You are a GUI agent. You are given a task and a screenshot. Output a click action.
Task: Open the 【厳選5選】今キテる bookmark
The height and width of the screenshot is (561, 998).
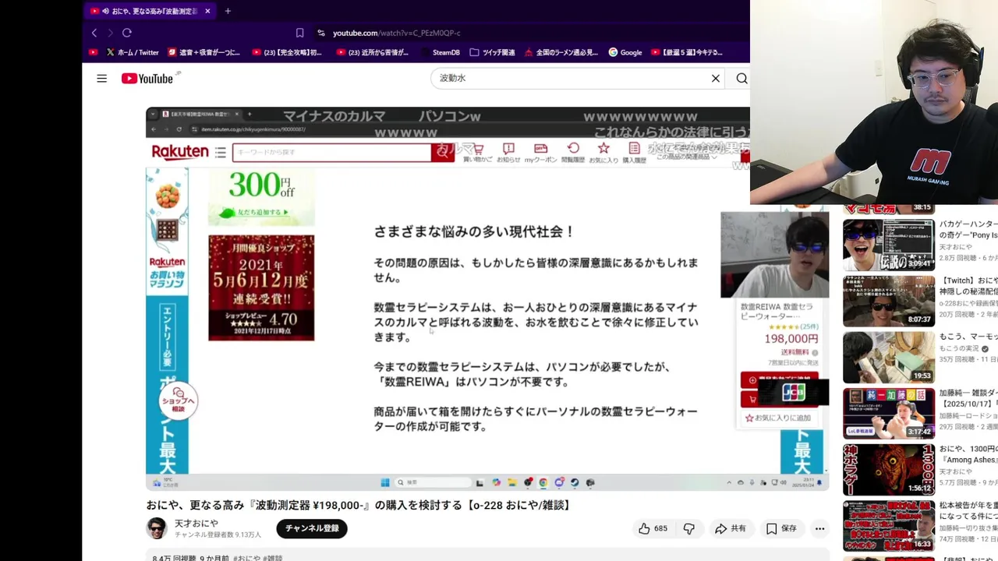688,52
